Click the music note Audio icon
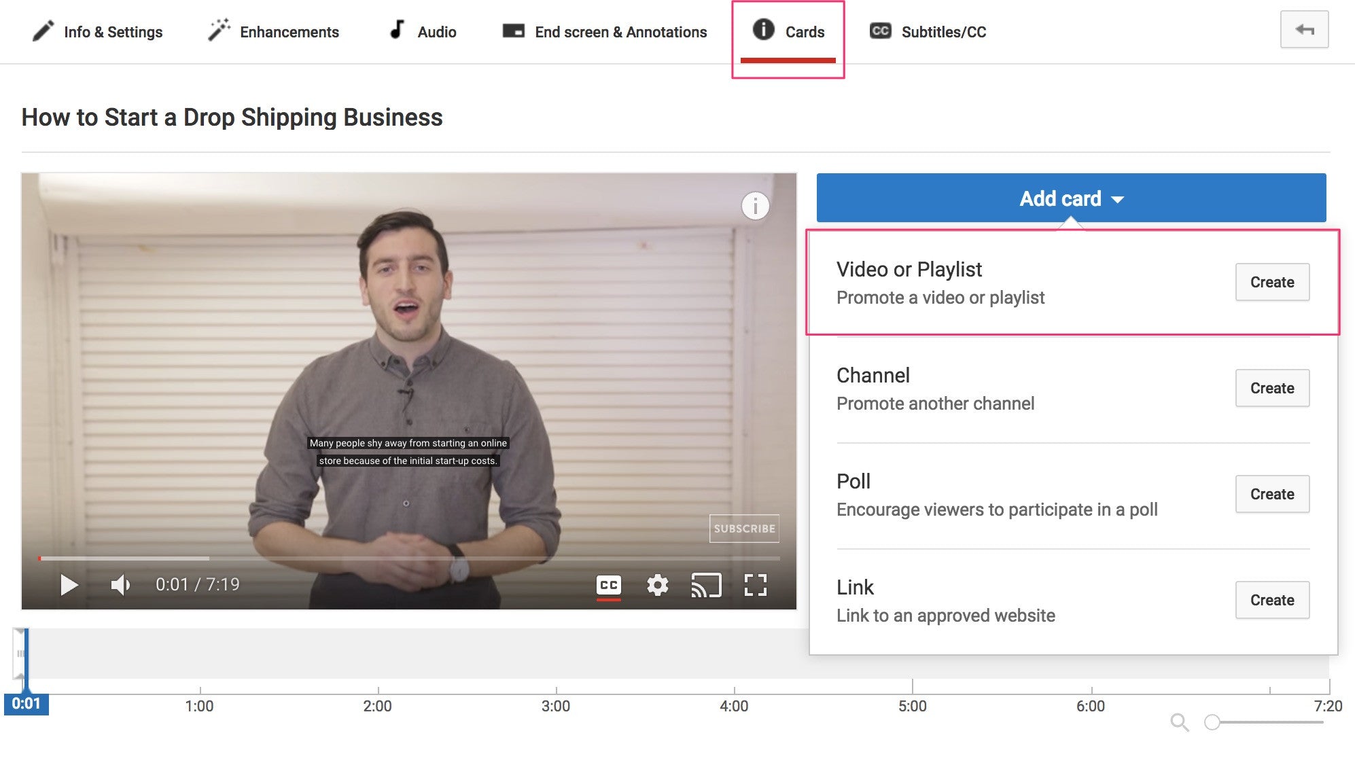1355x763 pixels. pyautogui.click(x=396, y=31)
